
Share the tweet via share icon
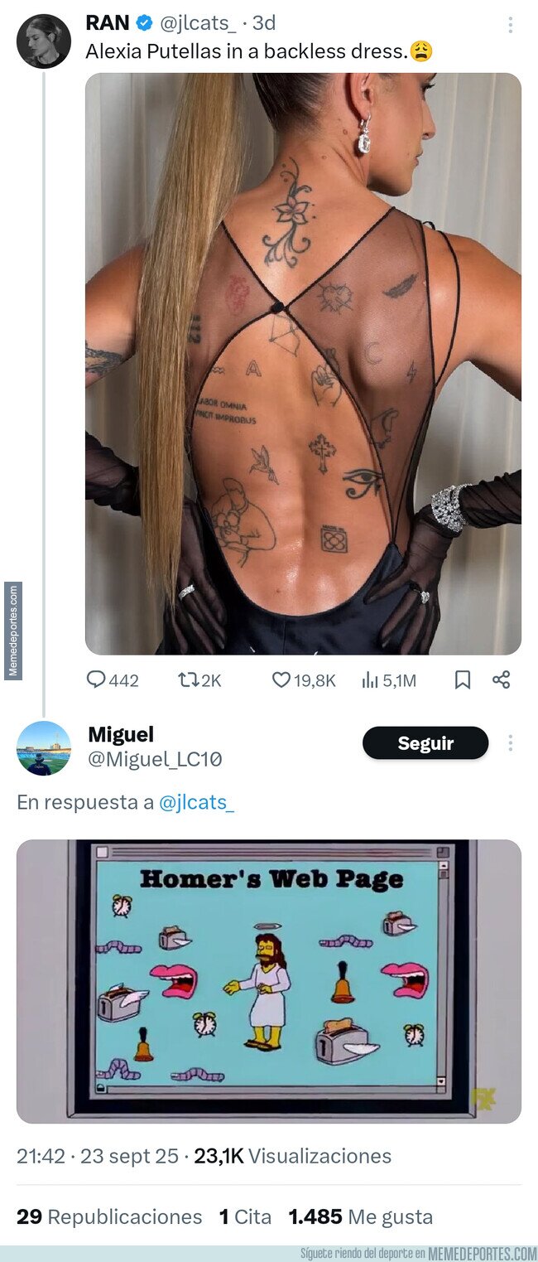click(501, 680)
